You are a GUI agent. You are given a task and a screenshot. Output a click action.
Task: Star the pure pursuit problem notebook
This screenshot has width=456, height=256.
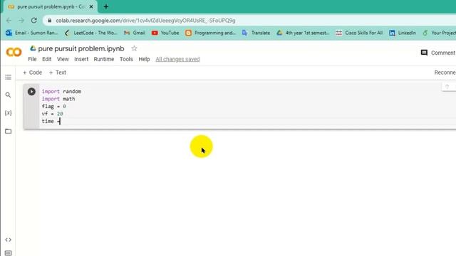coord(134,48)
